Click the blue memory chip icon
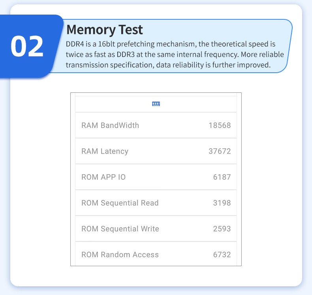This screenshot has height=295, width=312. coord(156,104)
